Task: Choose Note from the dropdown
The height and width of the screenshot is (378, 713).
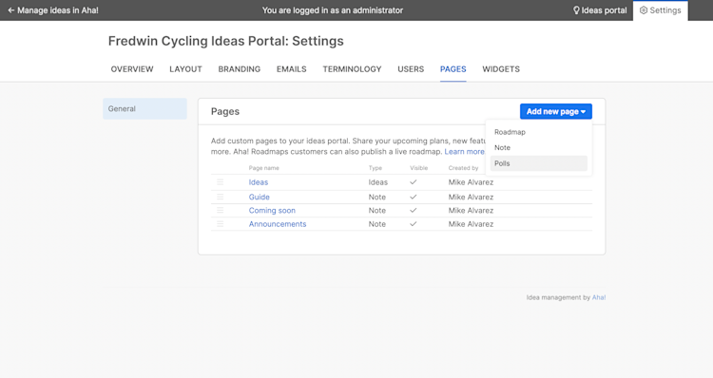Action: 539,147
